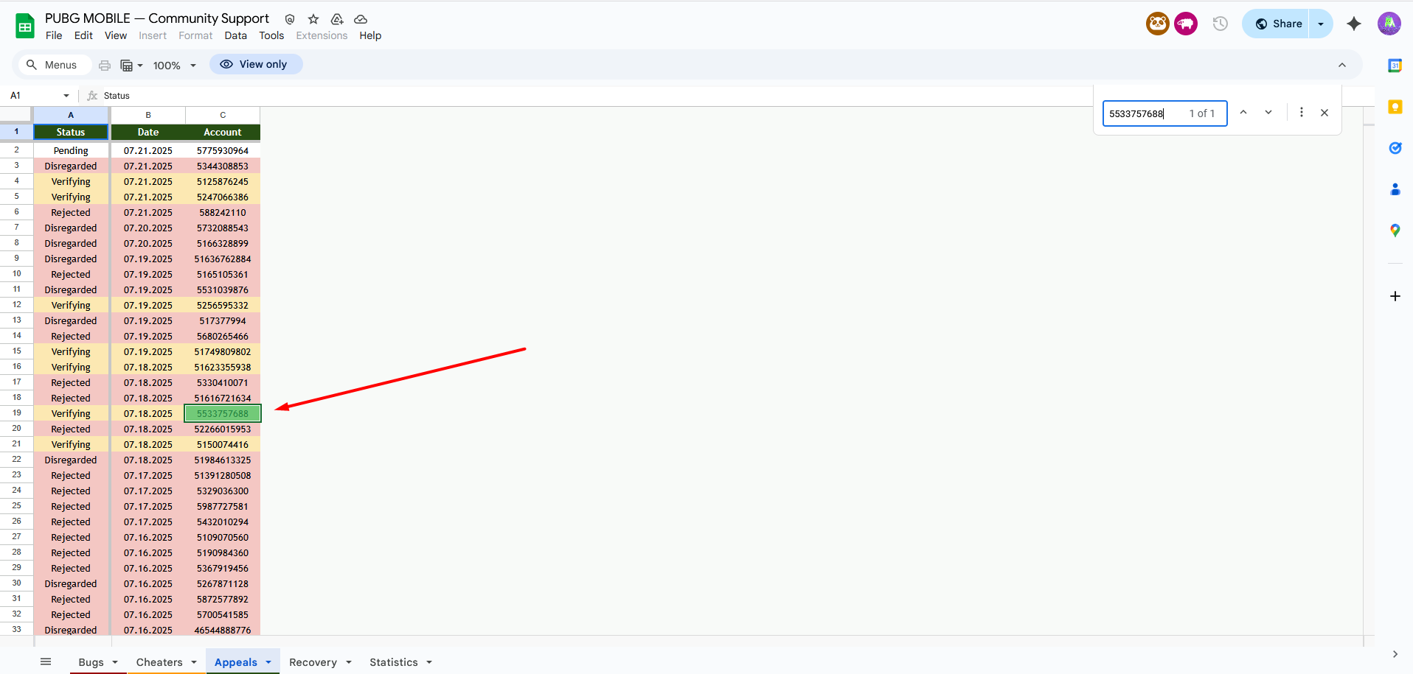Open the Google Sheets home icon
1413x674 pixels.
point(25,27)
